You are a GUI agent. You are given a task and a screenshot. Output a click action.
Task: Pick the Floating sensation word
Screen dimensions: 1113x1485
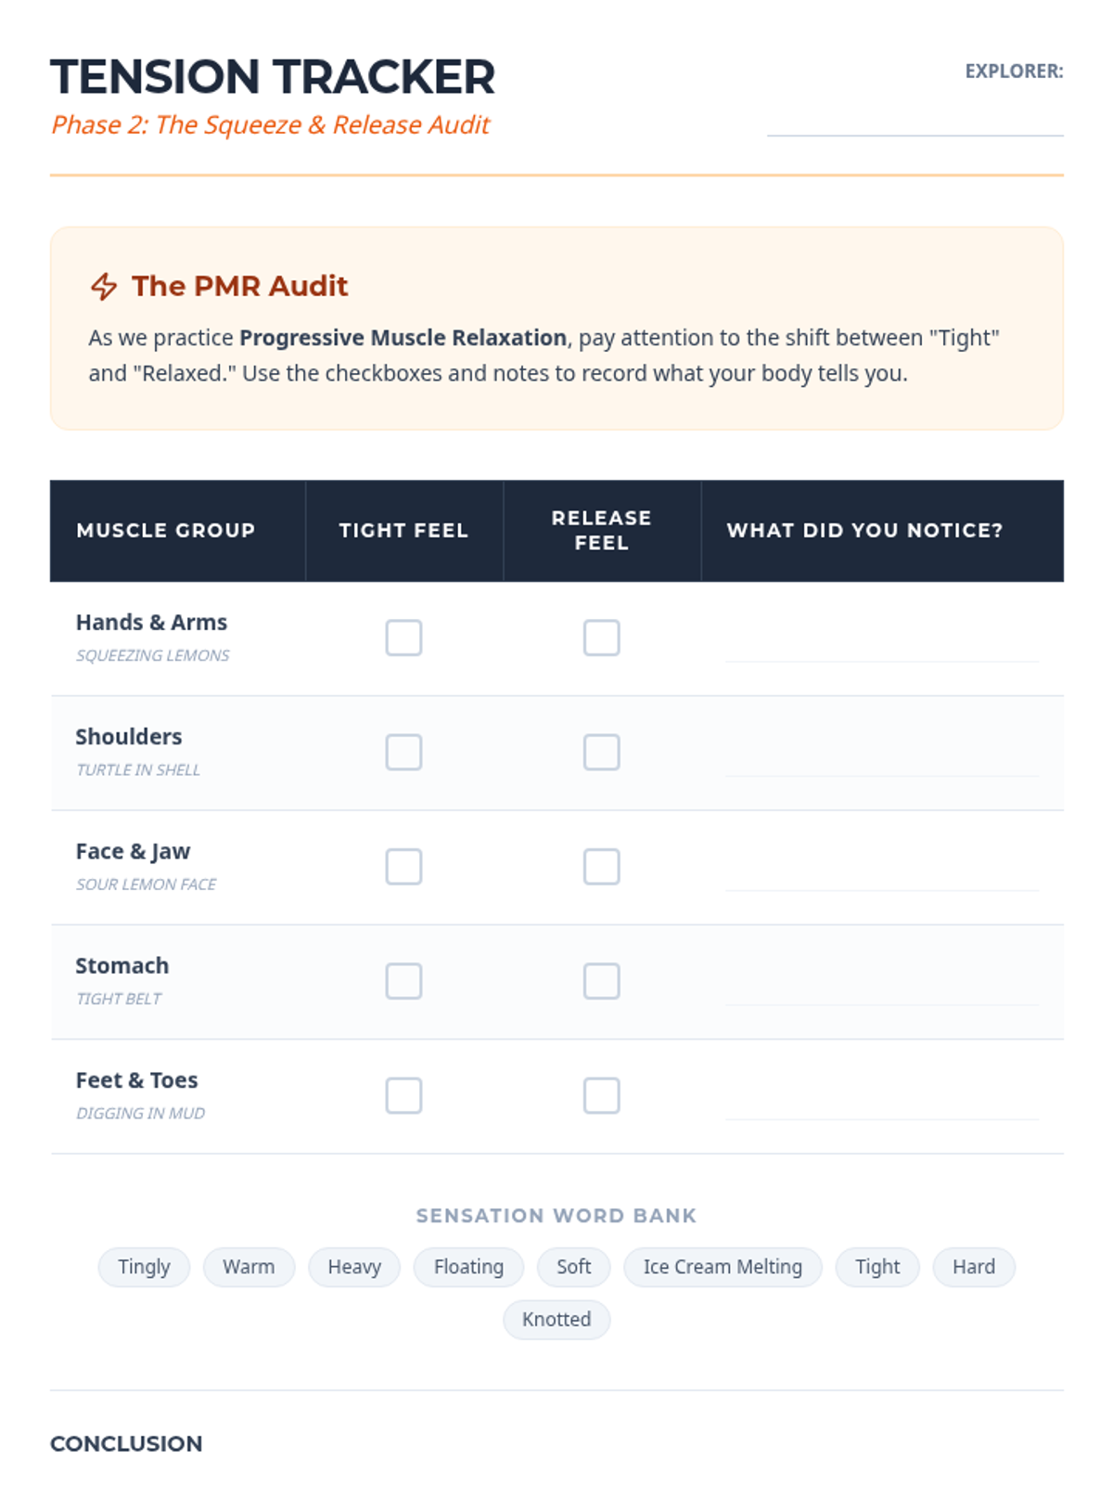tap(468, 1267)
